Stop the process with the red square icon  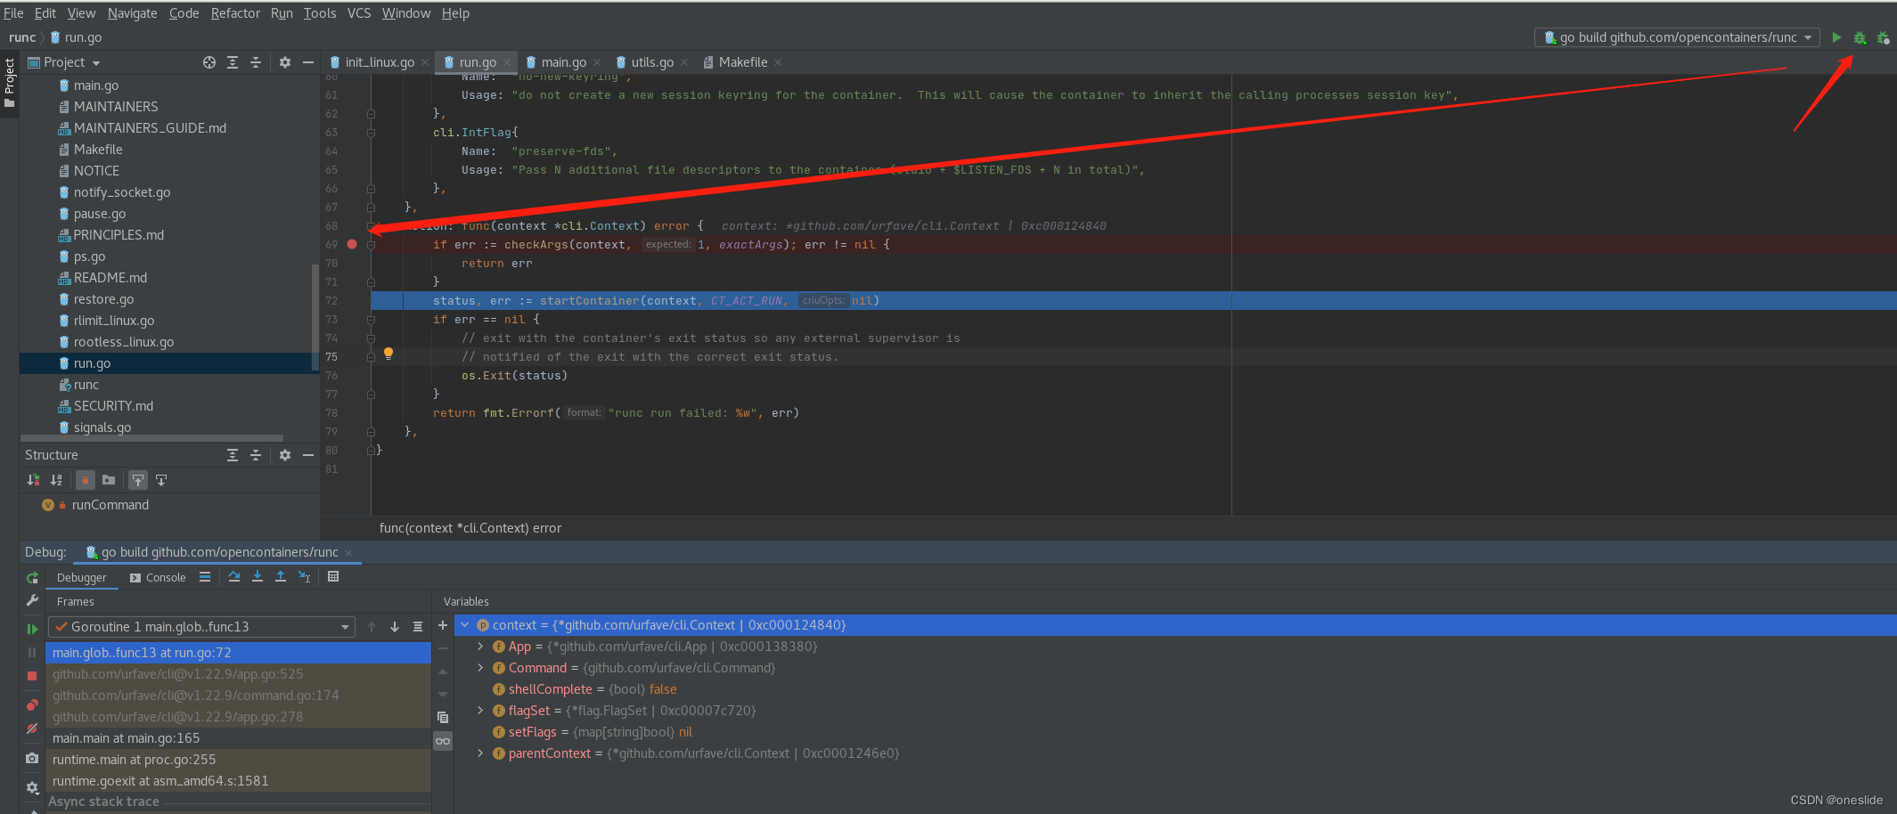click(x=32, y=676)
